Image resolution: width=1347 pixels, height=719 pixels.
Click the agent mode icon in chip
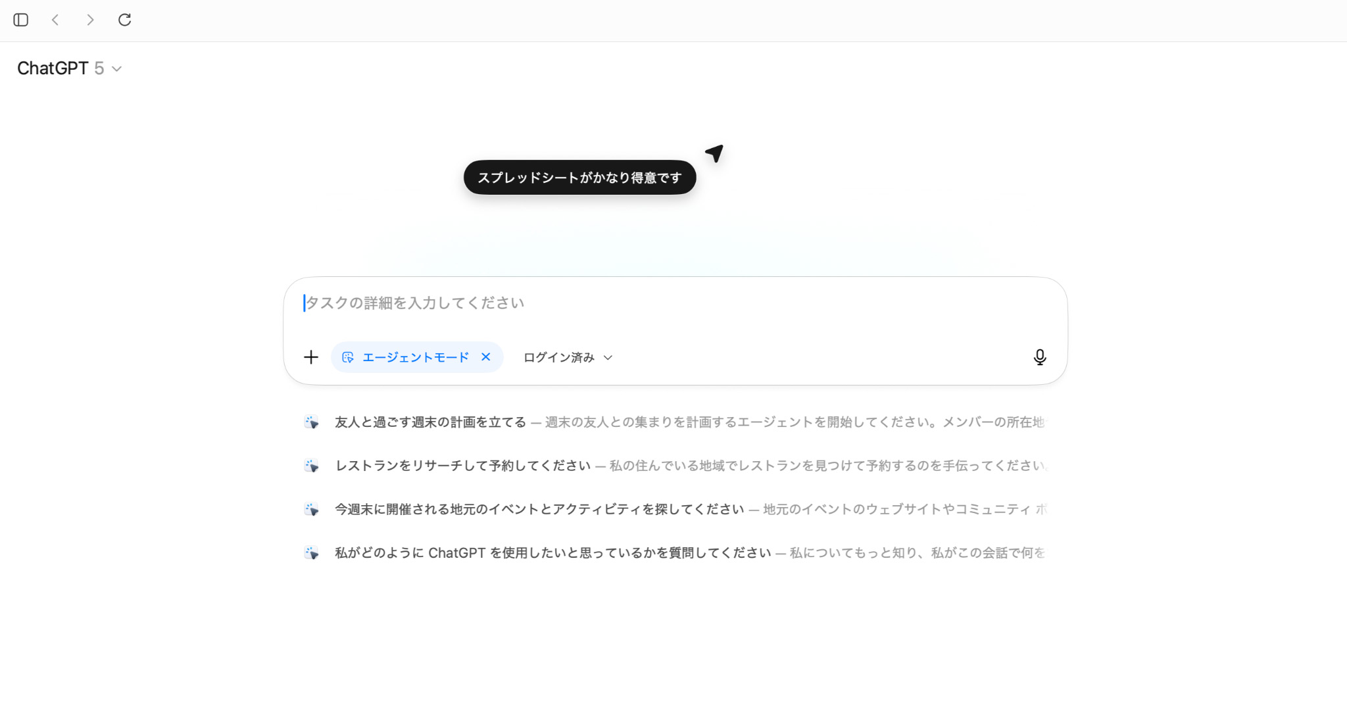point(348,357)
